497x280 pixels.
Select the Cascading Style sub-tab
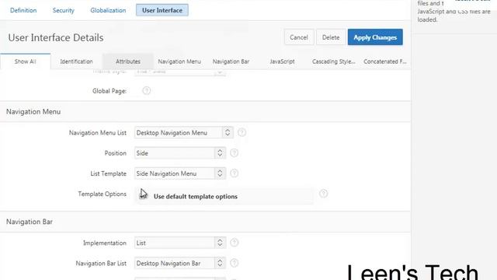point(333,61)
